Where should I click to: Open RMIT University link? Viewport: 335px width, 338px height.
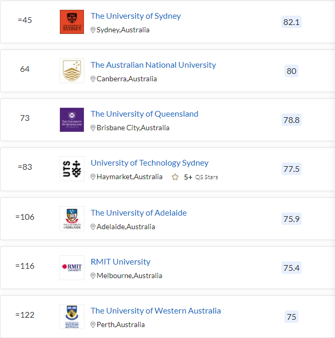click(x=120, y=262)
